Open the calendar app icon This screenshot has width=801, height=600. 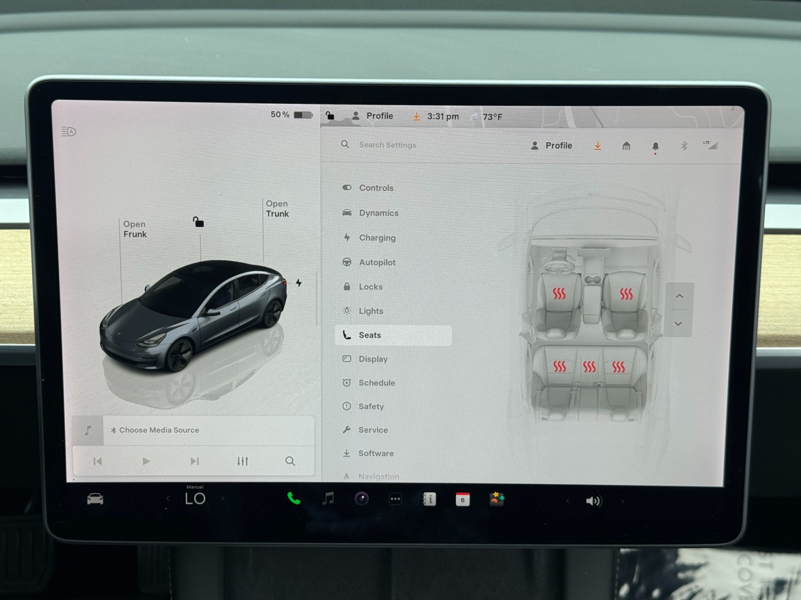tap(463, 499)
